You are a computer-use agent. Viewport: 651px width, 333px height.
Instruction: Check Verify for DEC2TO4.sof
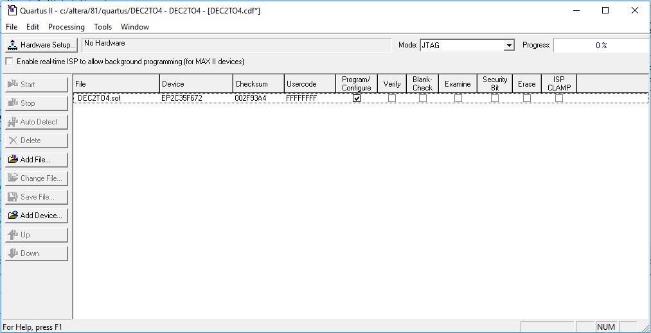pyautogui.click(x=391, y=98)
